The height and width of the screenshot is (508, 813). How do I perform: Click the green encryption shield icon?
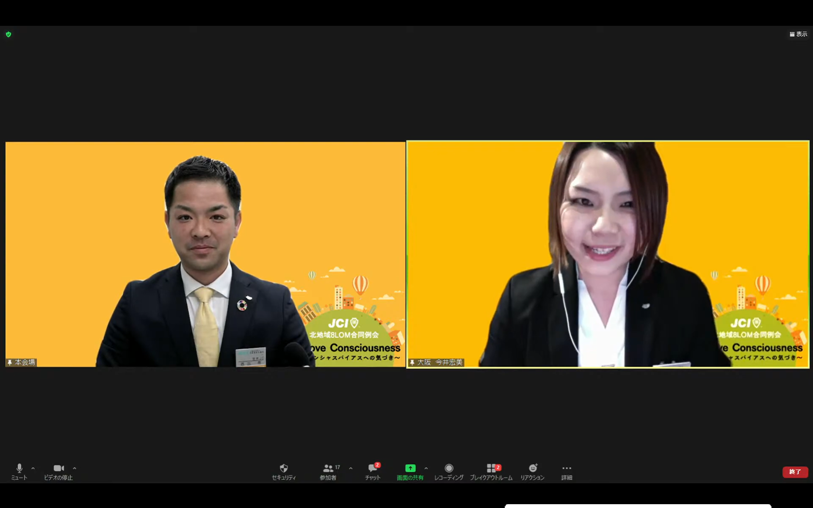point(8,34)
